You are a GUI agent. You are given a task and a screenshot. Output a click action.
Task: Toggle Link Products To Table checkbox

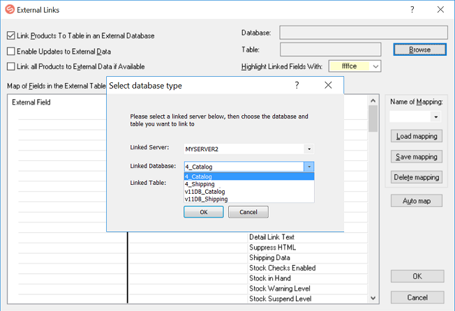pyautogui.click(x=11, y=36)
